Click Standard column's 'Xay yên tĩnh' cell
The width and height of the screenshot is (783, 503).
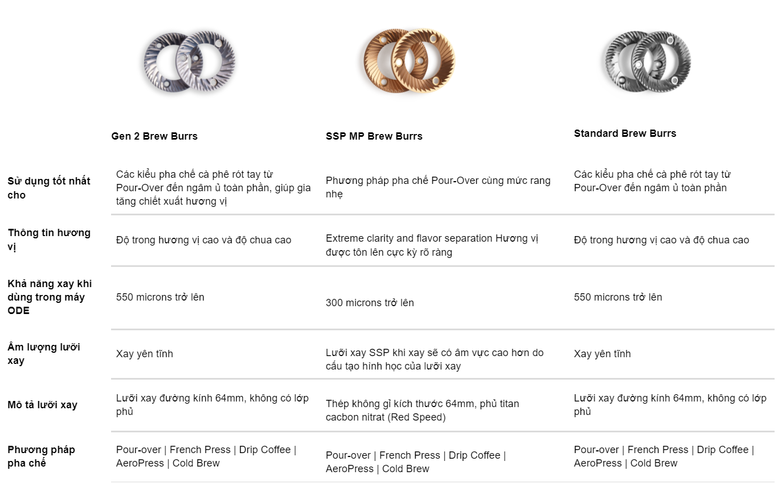tap(602, 354)
